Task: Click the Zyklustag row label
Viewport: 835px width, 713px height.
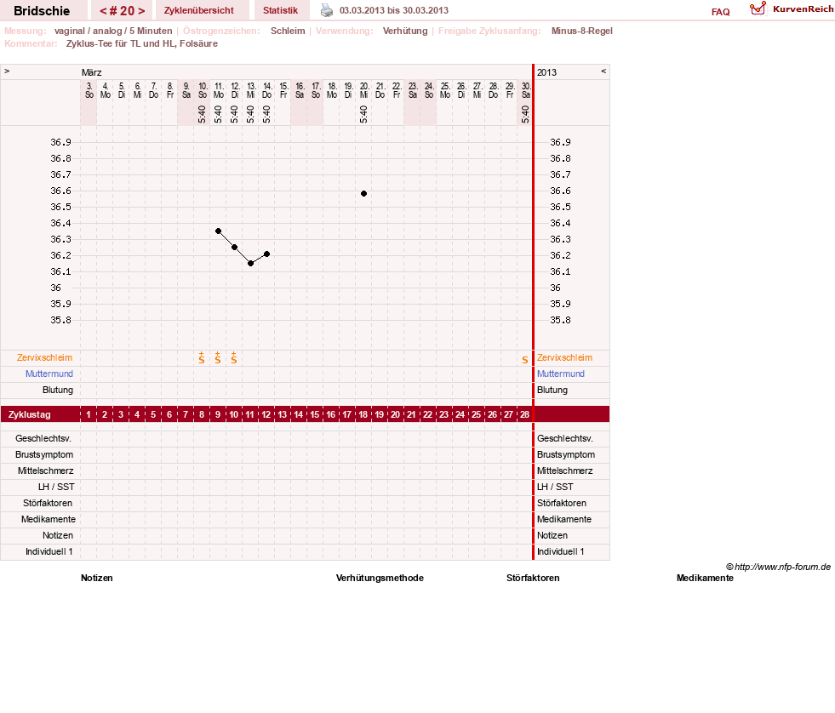Action: click(x=30, y=414)
